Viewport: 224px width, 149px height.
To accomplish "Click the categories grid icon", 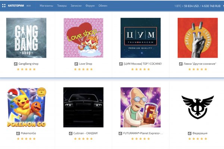I will tap(4, 6).
